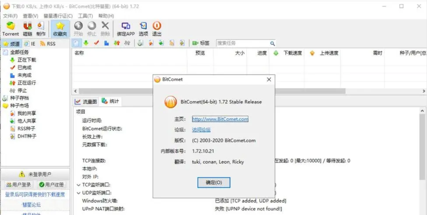Click the 登录后可获得更快的下载速度 link
The height and width of the screenshot is (215, 427).
35,194
